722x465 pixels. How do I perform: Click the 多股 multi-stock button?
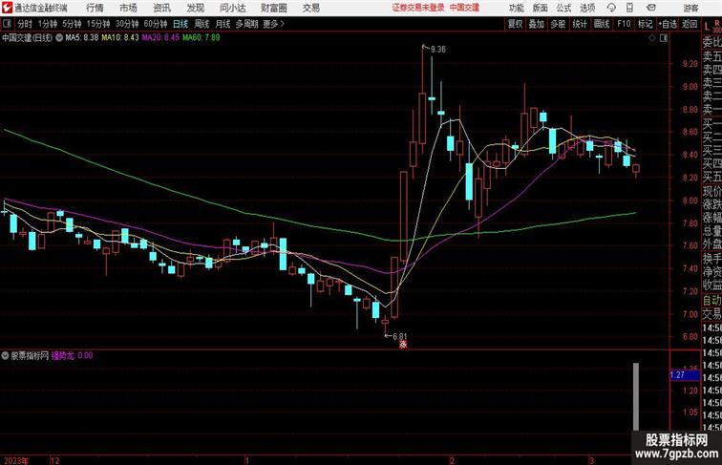(558, 24)
